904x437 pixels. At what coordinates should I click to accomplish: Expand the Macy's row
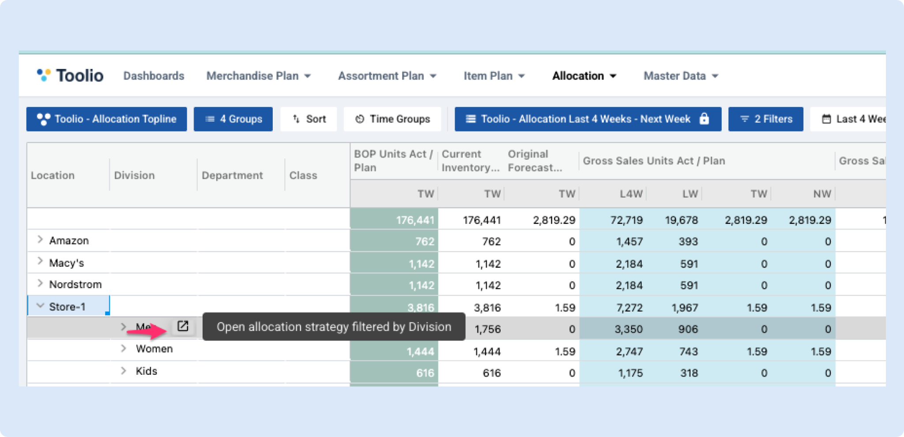pyautogui.click(x=40, y=261)
